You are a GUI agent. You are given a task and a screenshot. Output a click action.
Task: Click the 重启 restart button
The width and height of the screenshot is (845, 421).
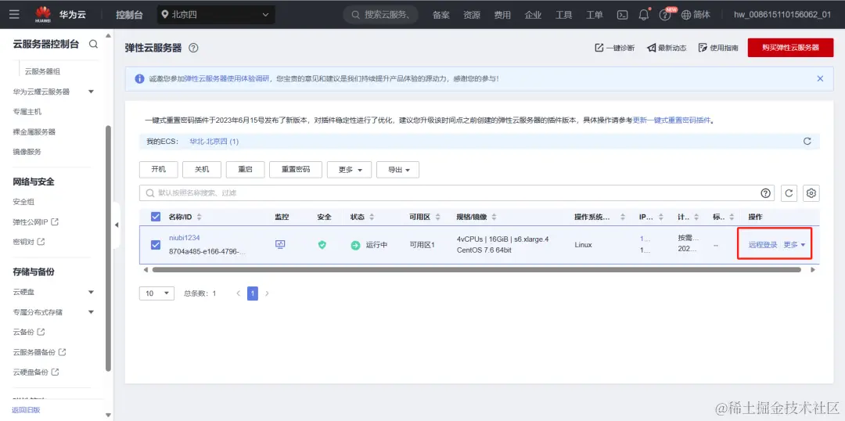[245, 169]
